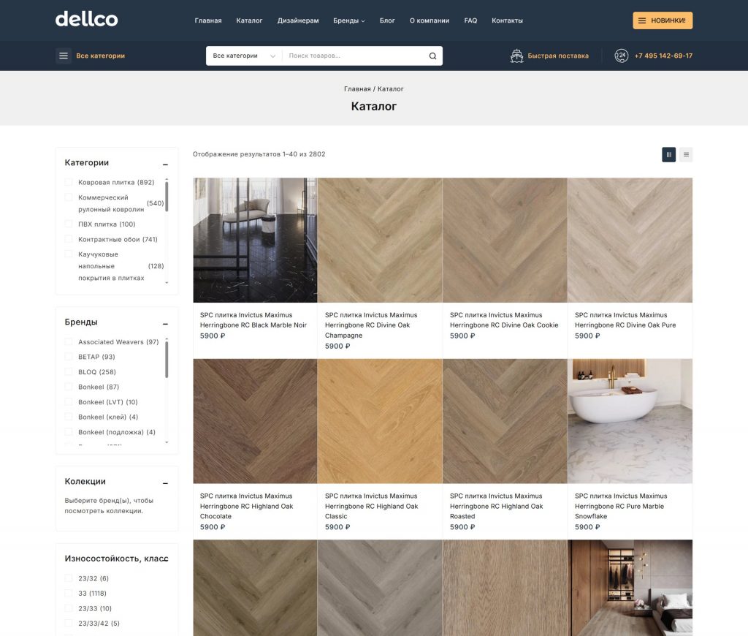Switch to grid view layout icon
This screenshot has height=636, width=748.
pyautogui.click(x=668, y=155)
